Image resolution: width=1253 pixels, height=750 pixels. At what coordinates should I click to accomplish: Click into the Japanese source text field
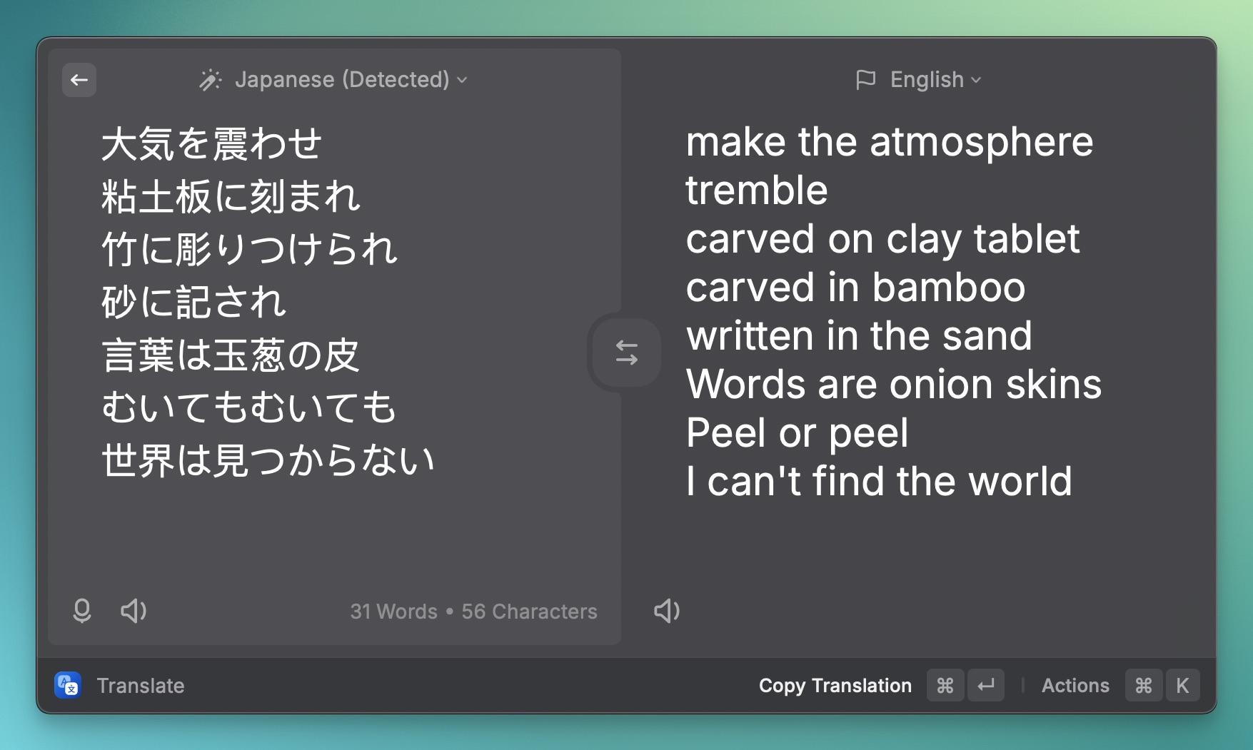pyautogui.click(x=268, y=301)
